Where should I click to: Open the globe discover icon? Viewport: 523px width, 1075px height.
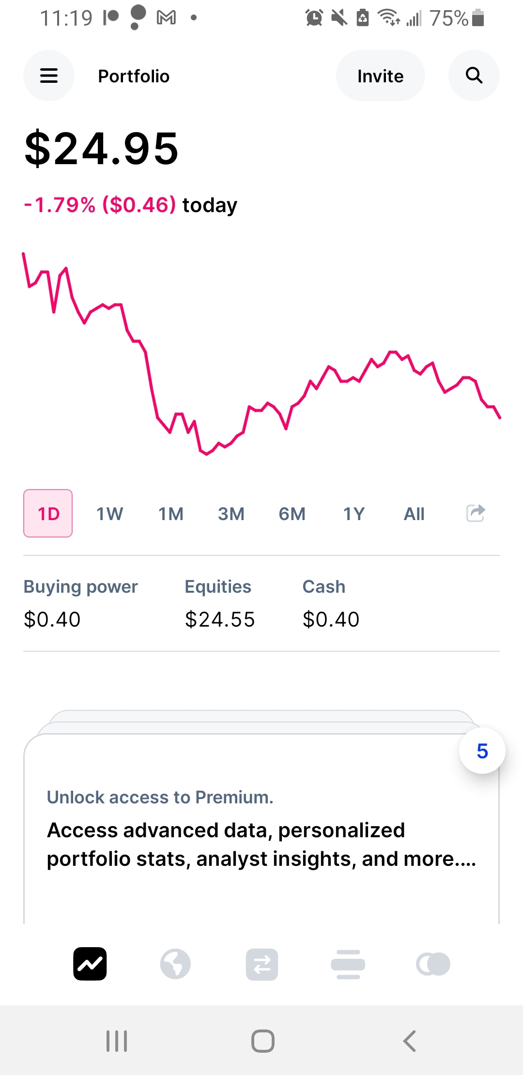coord(175,964)
